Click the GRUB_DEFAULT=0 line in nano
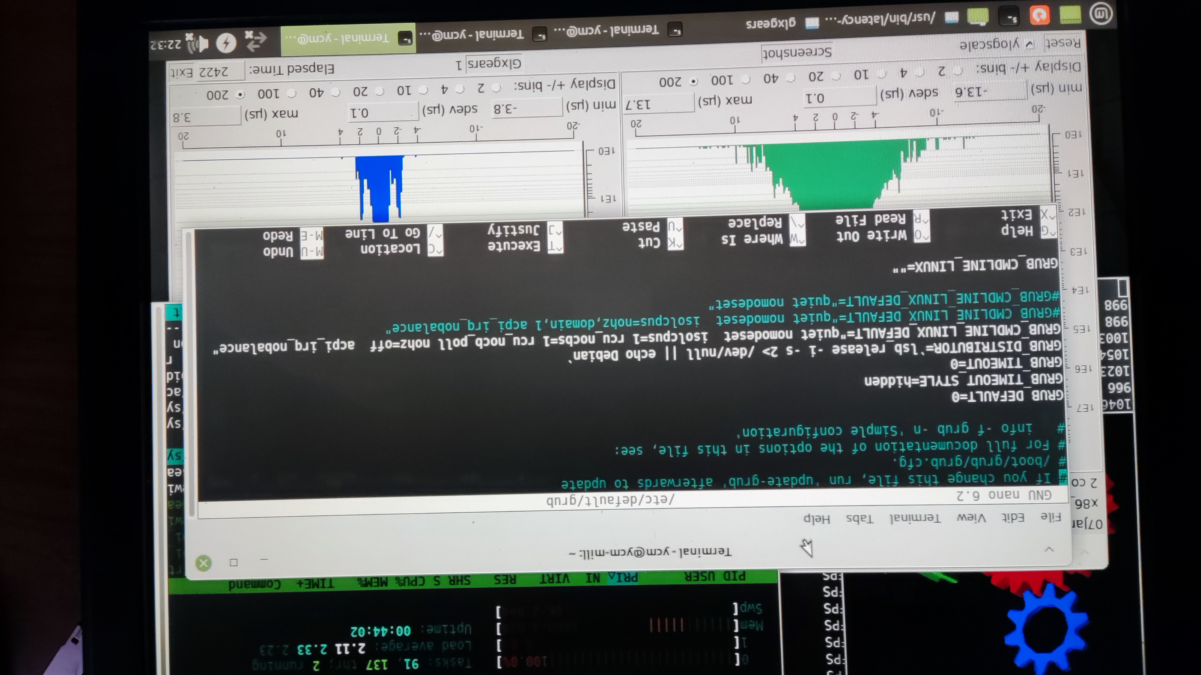This screenshot has width=1201, height=675. click(x=1007, y=396)
